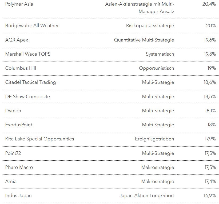Screen dimensions: 219x204
Task: Click the Risikoparitätsstrategie strategy text
Action: click(150, 26)
